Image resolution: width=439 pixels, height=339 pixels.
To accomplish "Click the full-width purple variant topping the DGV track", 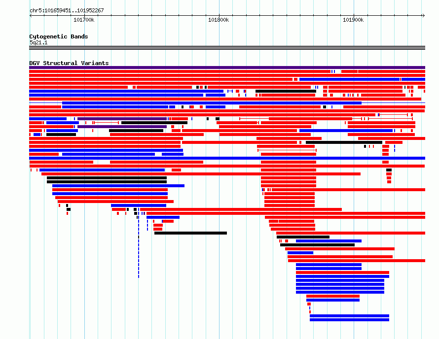I will (227, 68).
